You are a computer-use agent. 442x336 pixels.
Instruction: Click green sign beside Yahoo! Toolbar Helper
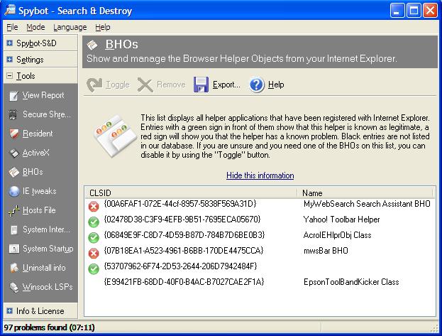[x=94, y=222]
